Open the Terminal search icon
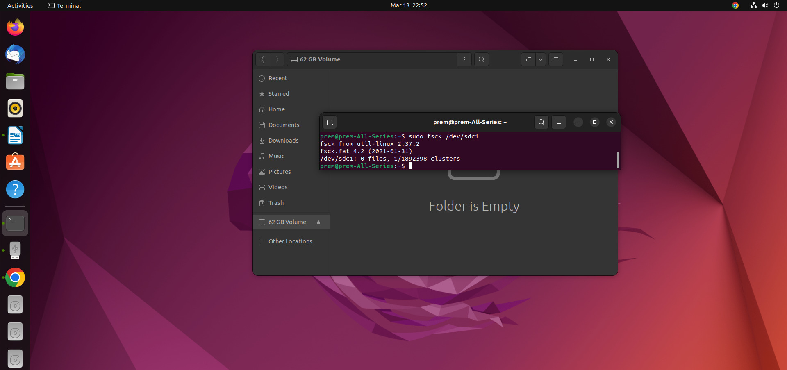Screen dimensions: 787x370 (x=541, y=122)
